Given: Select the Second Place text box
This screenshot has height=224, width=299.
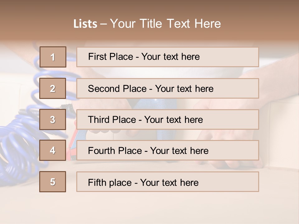Looking at the screenshot, I should (x=168, y=89).
